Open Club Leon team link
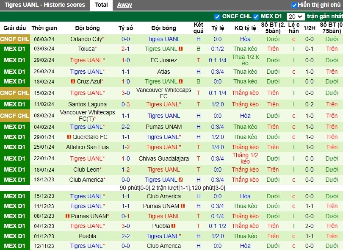 click(x=86, y=169)
